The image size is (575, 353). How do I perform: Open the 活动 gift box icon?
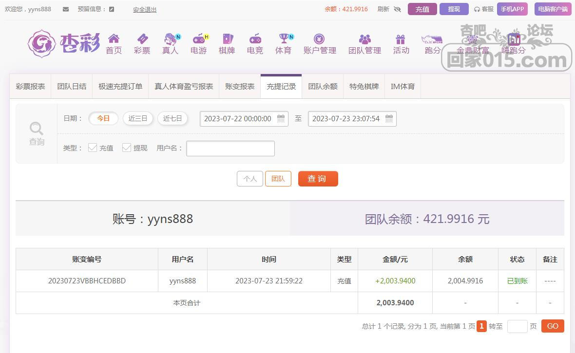click(401, 39)
